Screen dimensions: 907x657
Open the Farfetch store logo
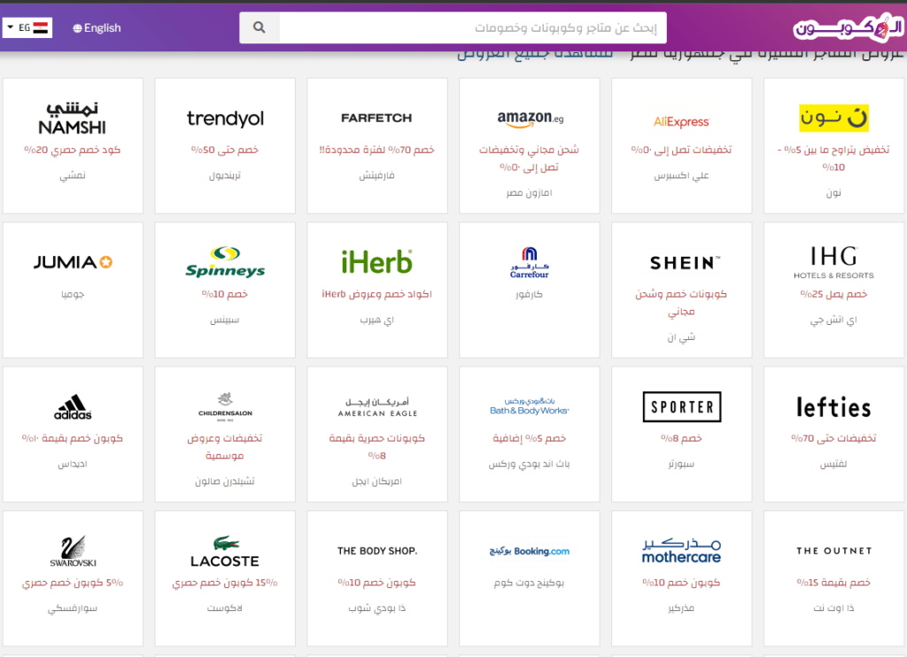pyautogui.click(x=376, y=118)
